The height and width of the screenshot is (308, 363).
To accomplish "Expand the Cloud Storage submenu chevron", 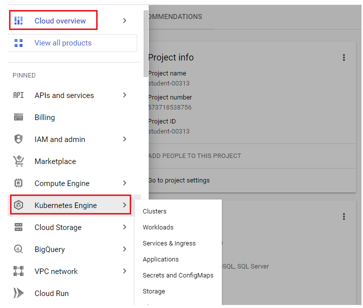I will (x=125, y=227).
